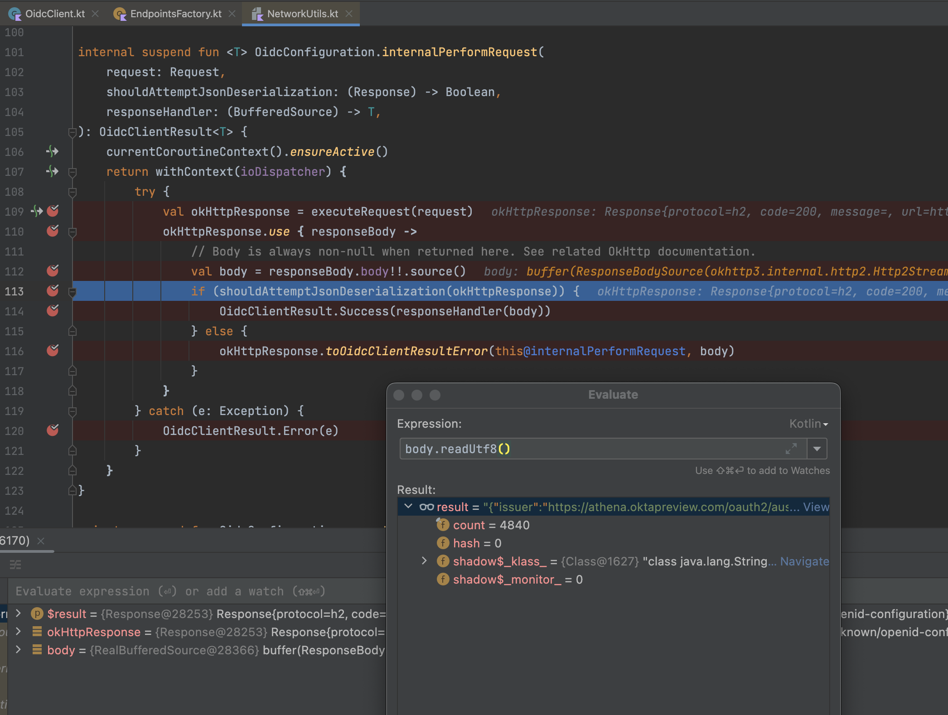Disable the breakpoint on line 120
The width and height of the screenshot is (948, 715).
[x=52, y=430]
